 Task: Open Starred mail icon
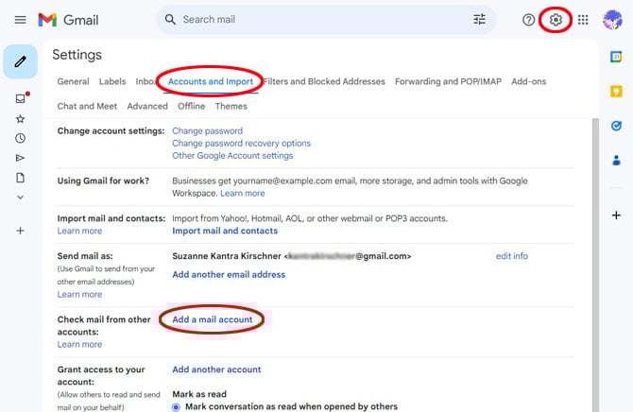pos(20,119)
